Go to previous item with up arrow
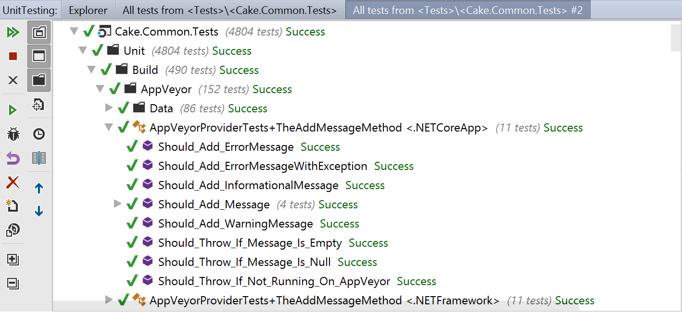682x312 pixels. pyautogui.click(x=39, y=188)
